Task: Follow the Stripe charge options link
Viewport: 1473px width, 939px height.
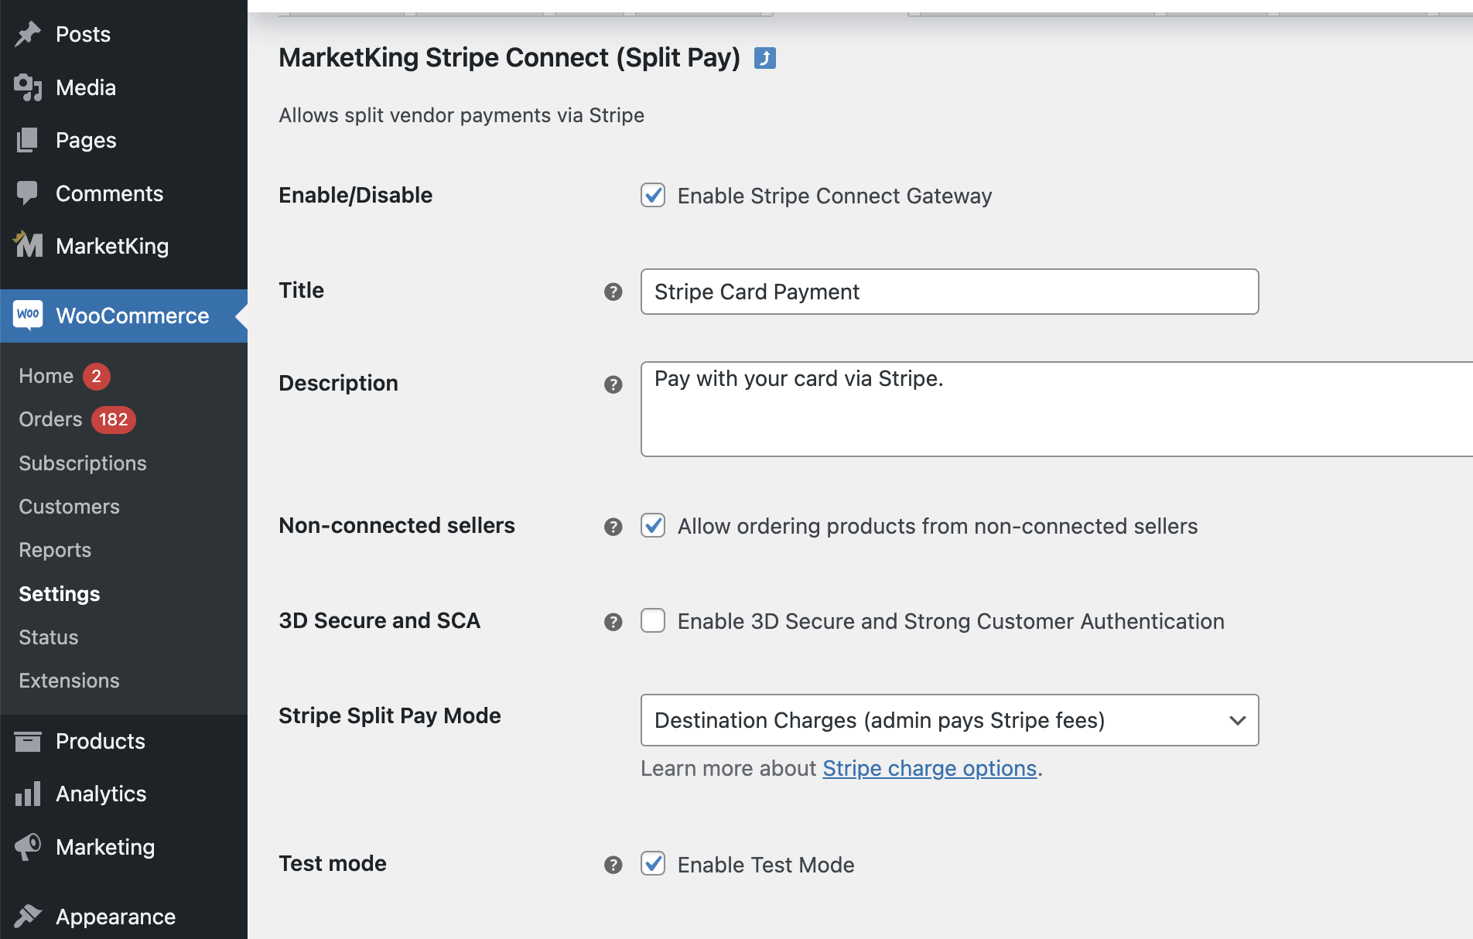Action: [929, 768]
